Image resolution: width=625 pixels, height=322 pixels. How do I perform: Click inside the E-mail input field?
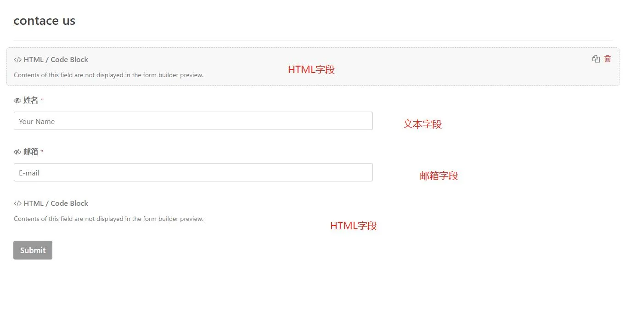193,173
